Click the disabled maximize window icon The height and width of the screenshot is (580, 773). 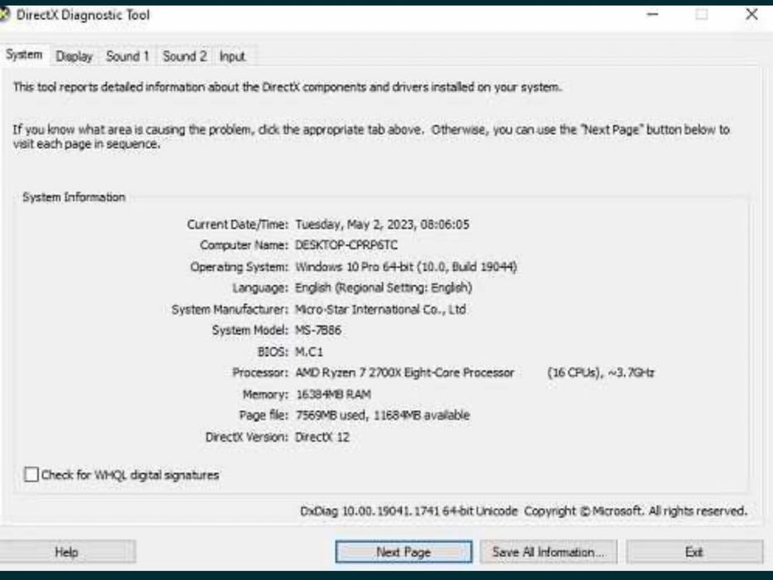click(x=702, y=14)
